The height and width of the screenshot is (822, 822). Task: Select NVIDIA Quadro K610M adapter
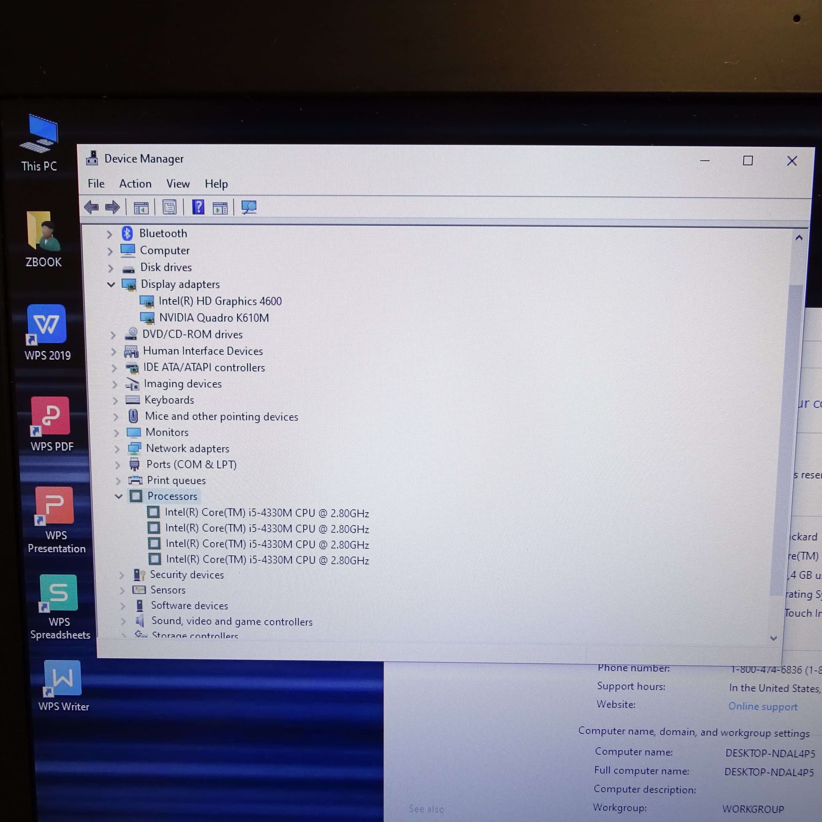(x=214, y=318)
